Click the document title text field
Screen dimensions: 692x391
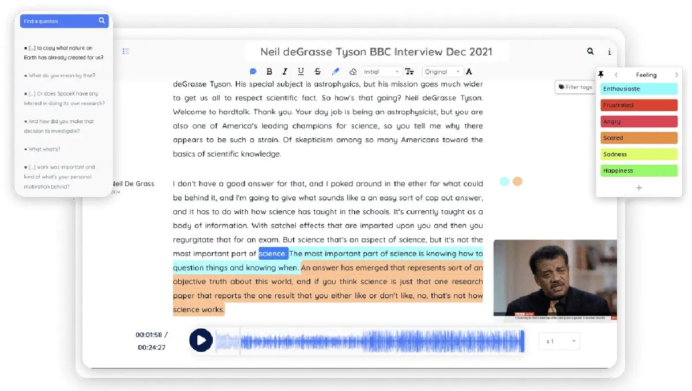pyautogui.click(x=377, y=52)
